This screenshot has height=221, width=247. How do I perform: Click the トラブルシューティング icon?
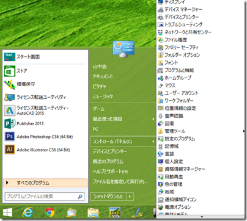(x=160, y=24)
